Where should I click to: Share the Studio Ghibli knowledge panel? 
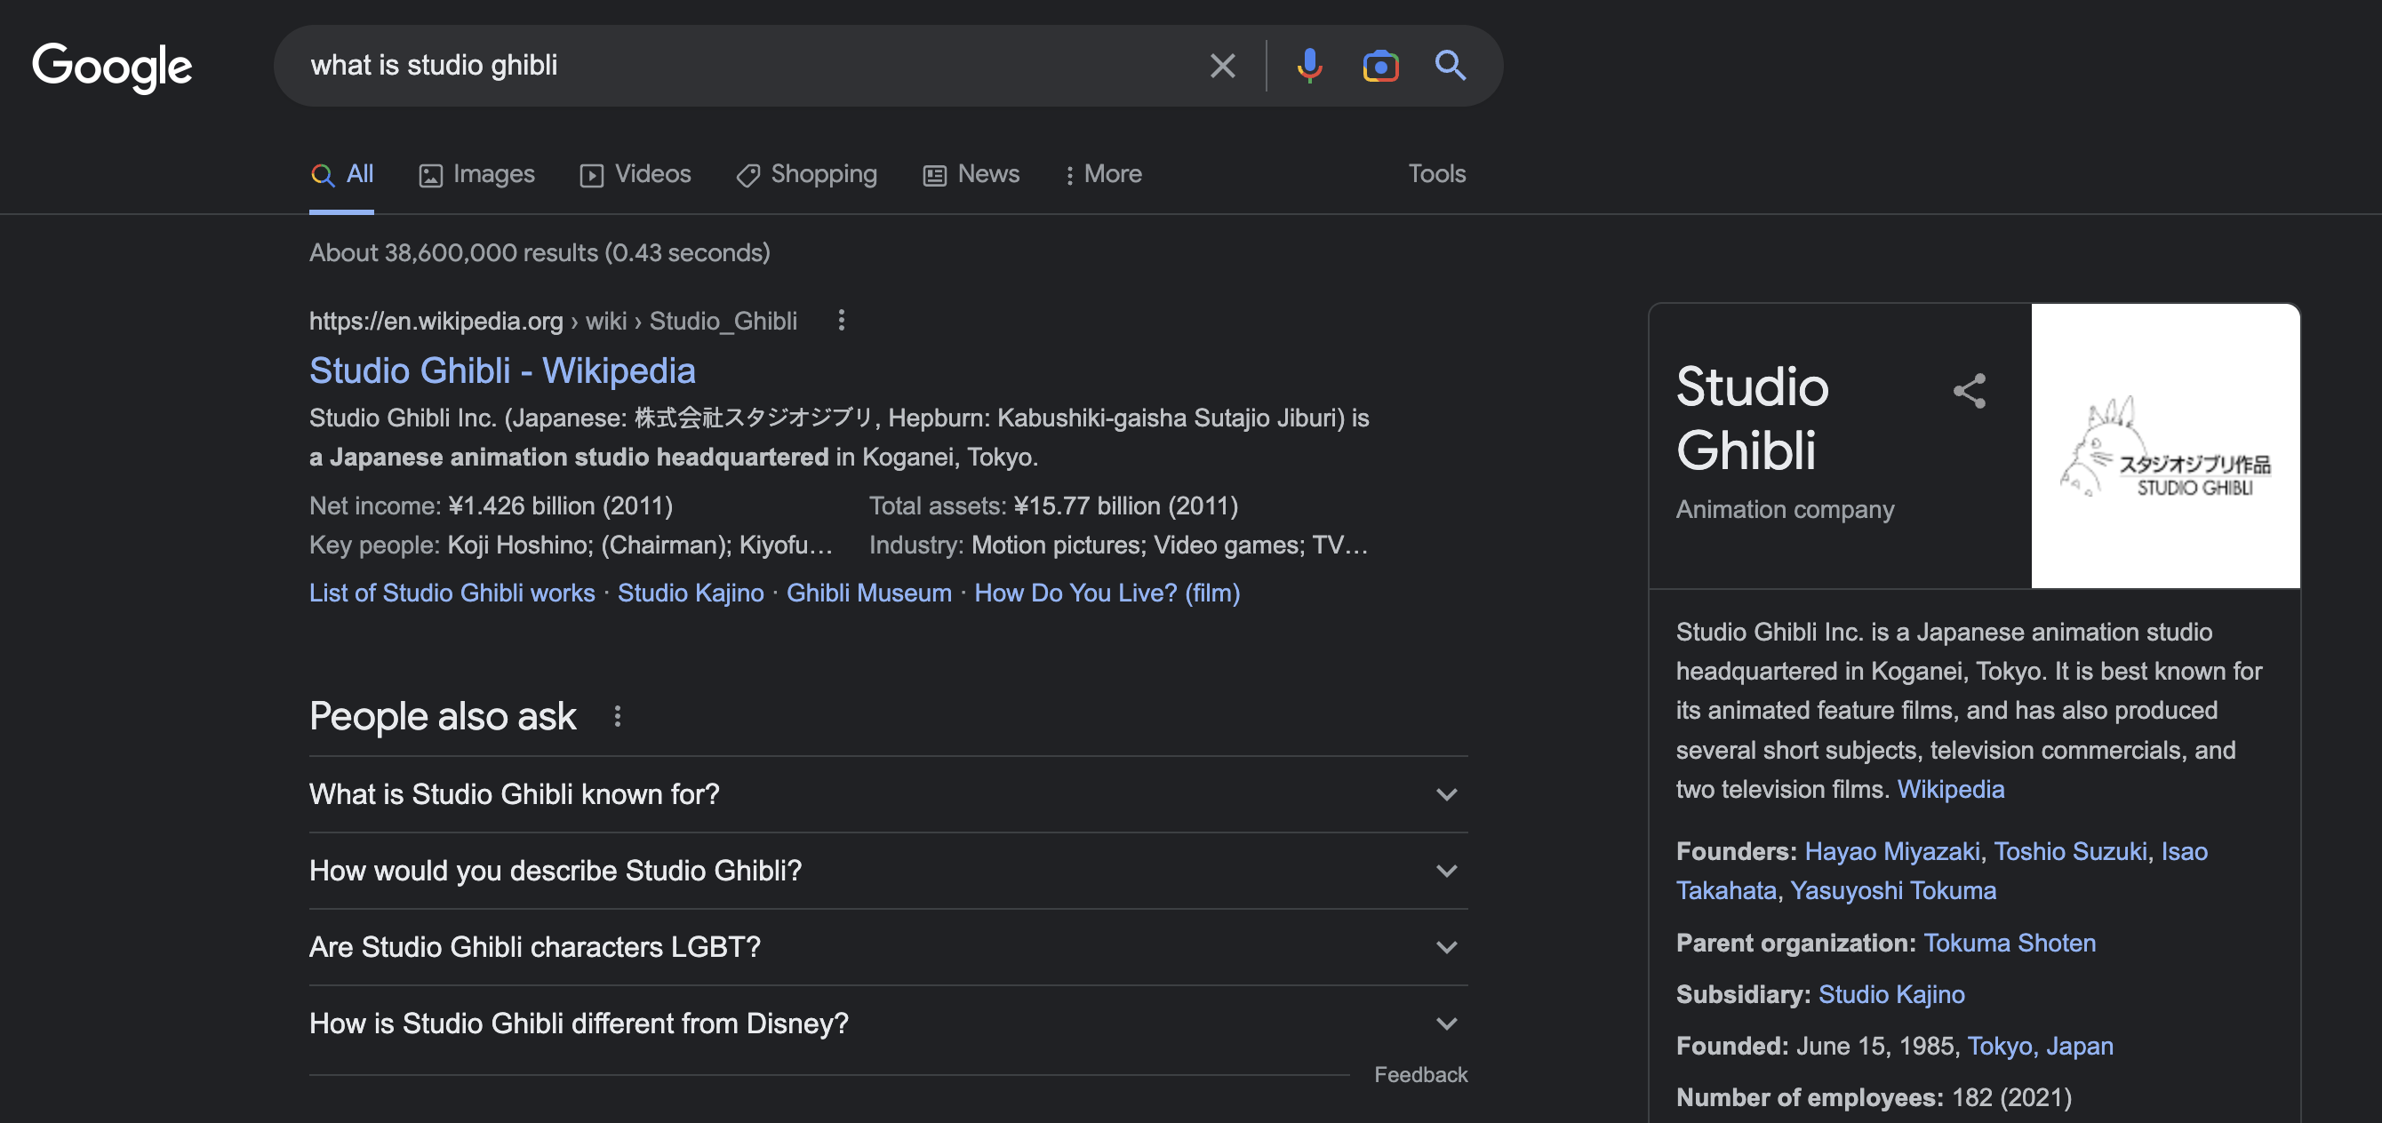[x=1969, y=391]
